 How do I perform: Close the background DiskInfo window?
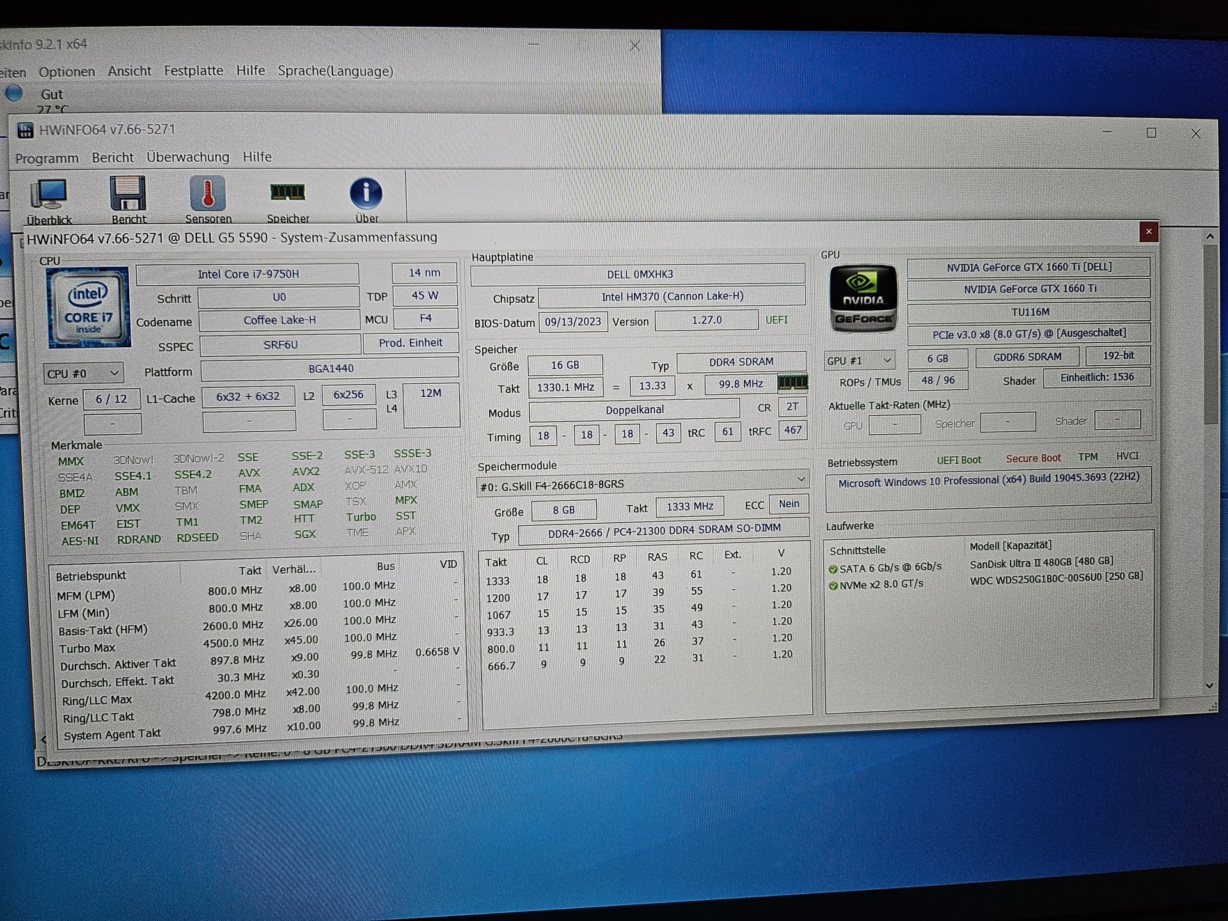tap(634, 46)
